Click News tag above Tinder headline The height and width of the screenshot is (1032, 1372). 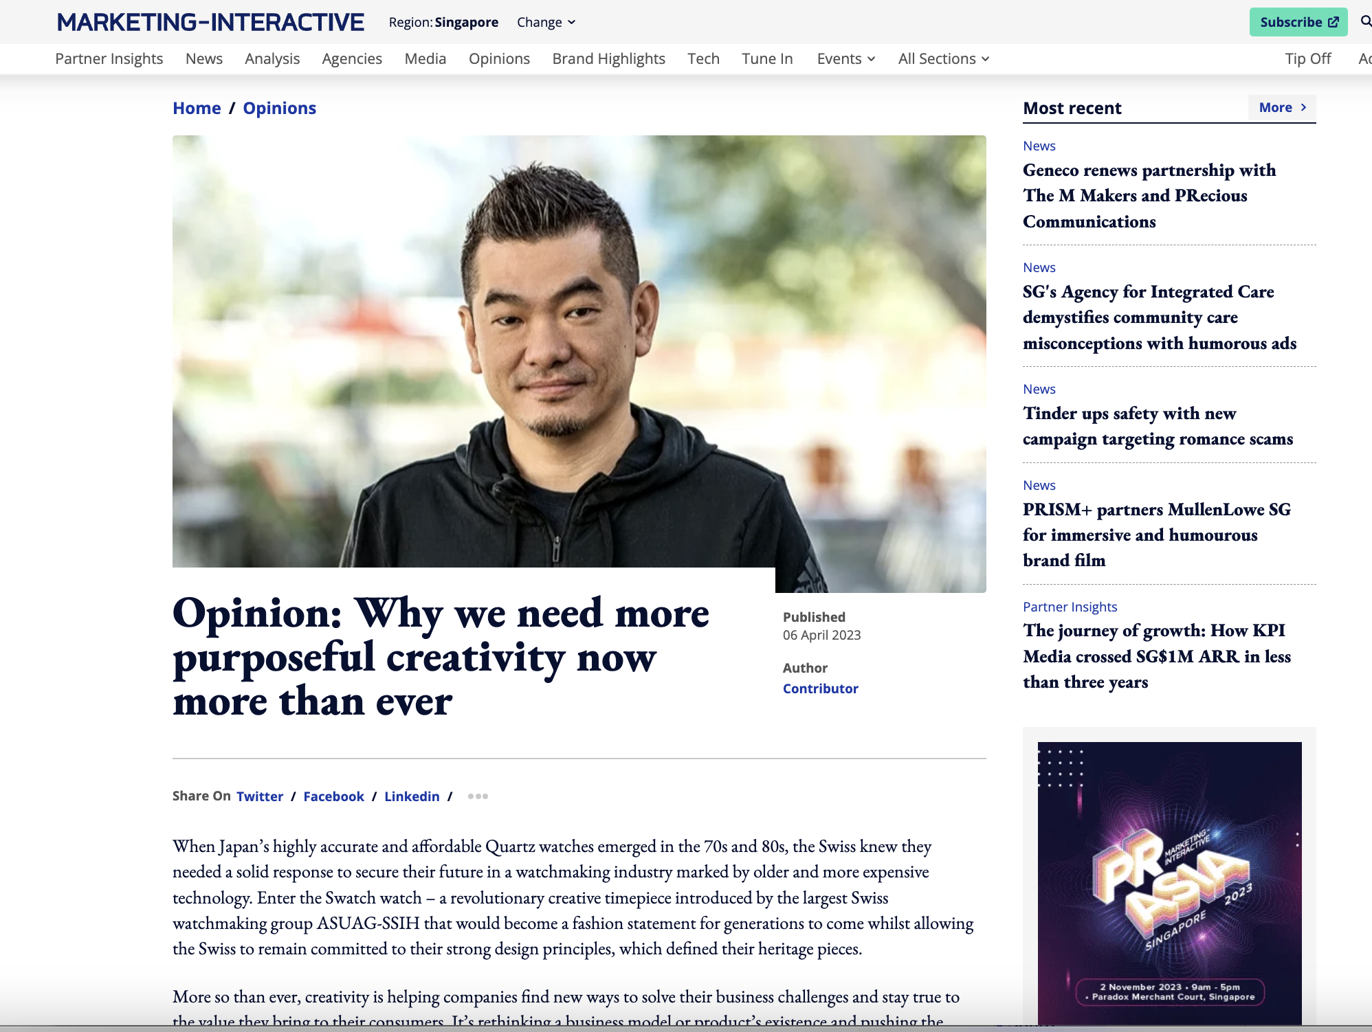1039,389
